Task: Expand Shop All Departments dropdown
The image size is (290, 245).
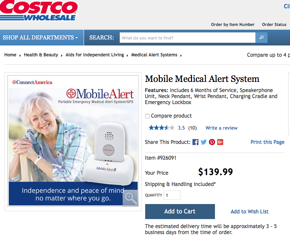Action: click(41, 38)
